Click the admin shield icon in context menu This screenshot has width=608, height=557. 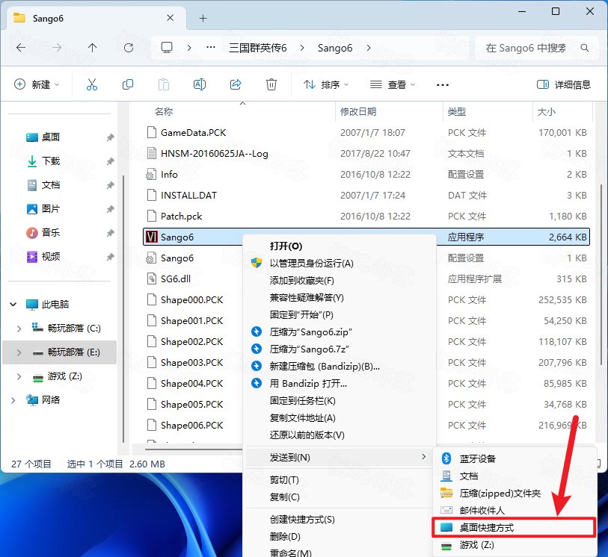click(x=257, y=264)
